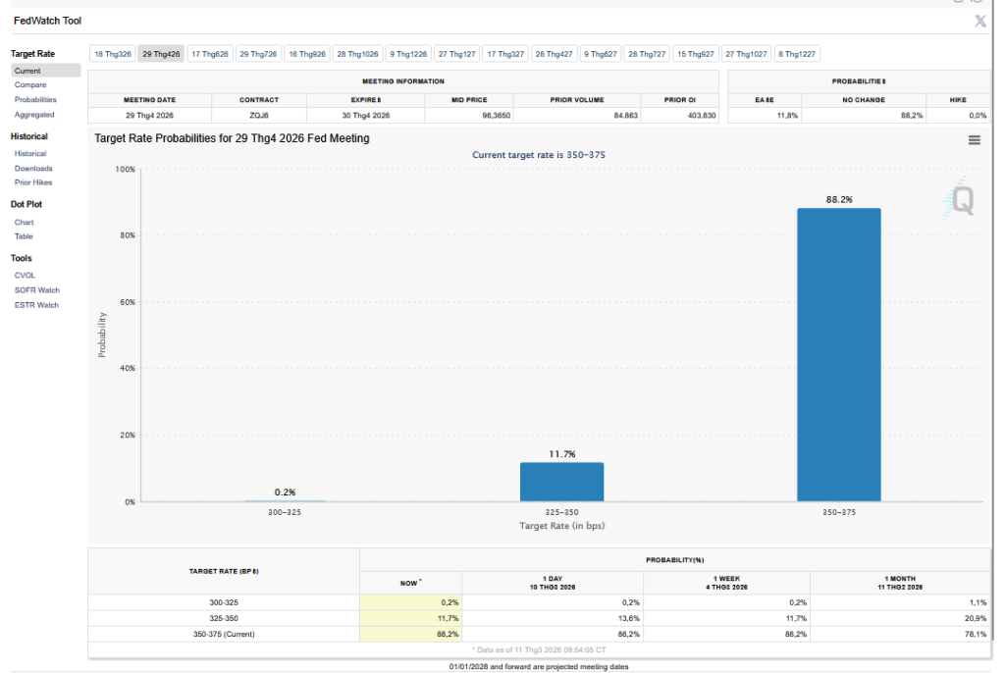Choose the 28 Thg1026 meeting date tab
The width and height of the screenshot is (1005, 673).
tap(357, 54)
